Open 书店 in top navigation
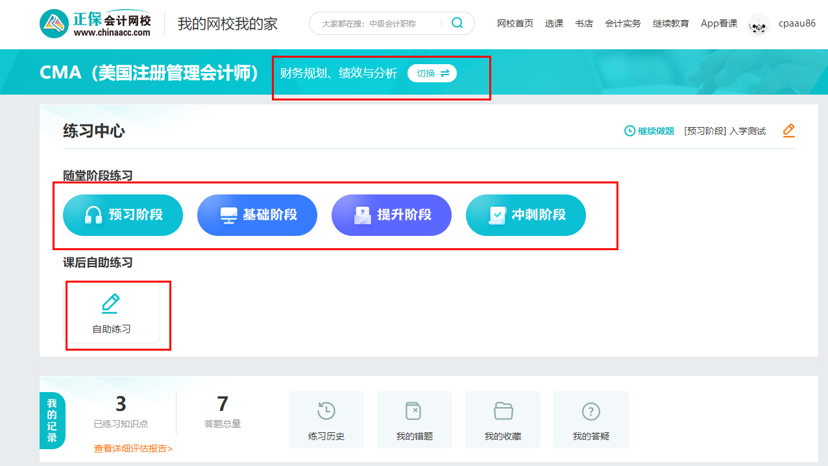The height and width of the screenshot is (466, 828). click(x=584, y=23)
